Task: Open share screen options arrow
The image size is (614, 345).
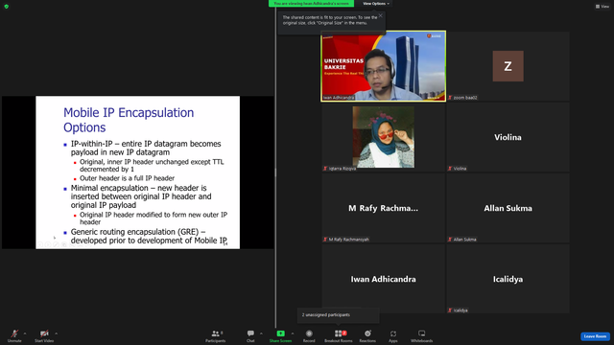Action: (293, 333)
